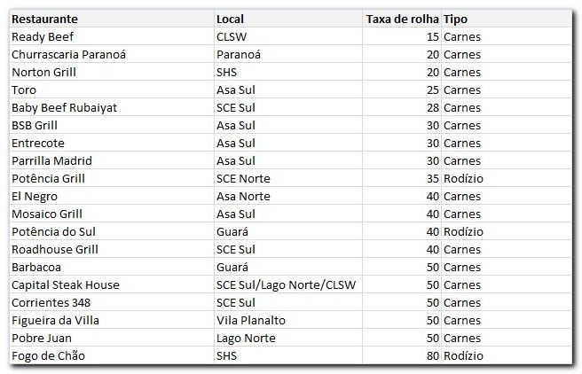Click the Tipo column header
Screen dimensions: 582x374
pyautogui.click(x=455, y=19)
